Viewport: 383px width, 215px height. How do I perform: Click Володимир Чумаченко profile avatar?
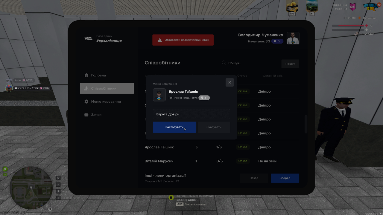(x=293, y=38)
